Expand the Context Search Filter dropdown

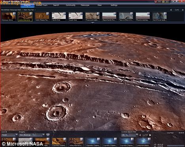tap(130, 135)
